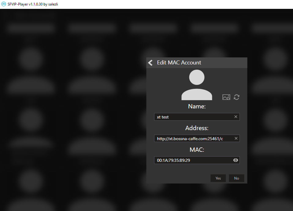The width and height of the screenshot is (293, 211).
Task: Choose an account picture via image icon
Action: point(226,97)
